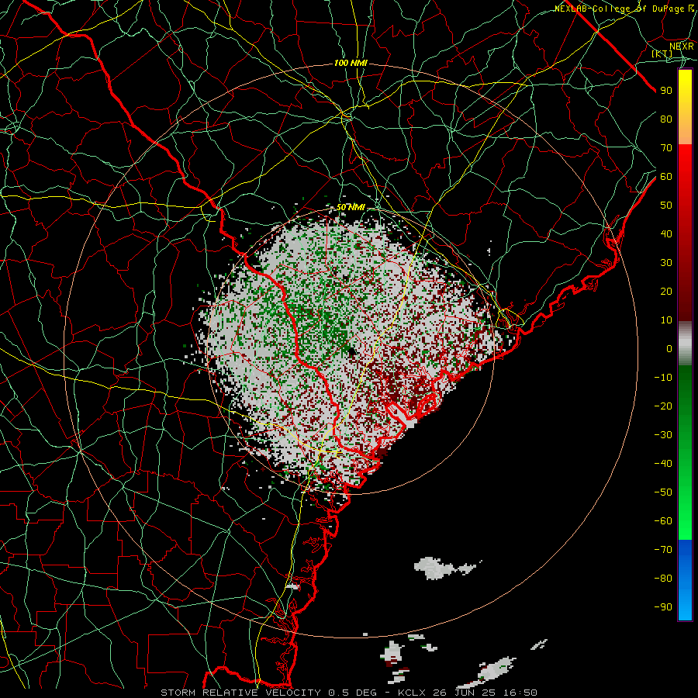Screen dimensions: 698x698
Task: Click the blue segment of the color bar
Action: (x=685, y=580)
